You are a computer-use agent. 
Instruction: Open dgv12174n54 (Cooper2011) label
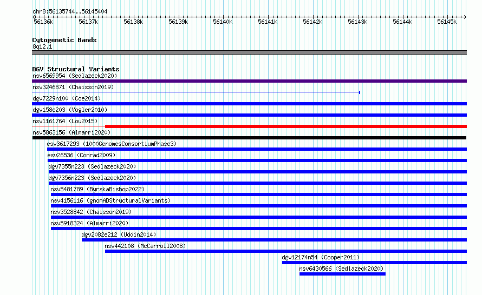[321, 257]
